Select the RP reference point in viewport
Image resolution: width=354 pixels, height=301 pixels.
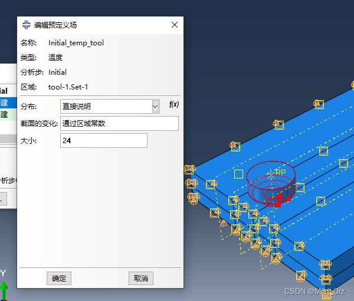tap(271, 175)
